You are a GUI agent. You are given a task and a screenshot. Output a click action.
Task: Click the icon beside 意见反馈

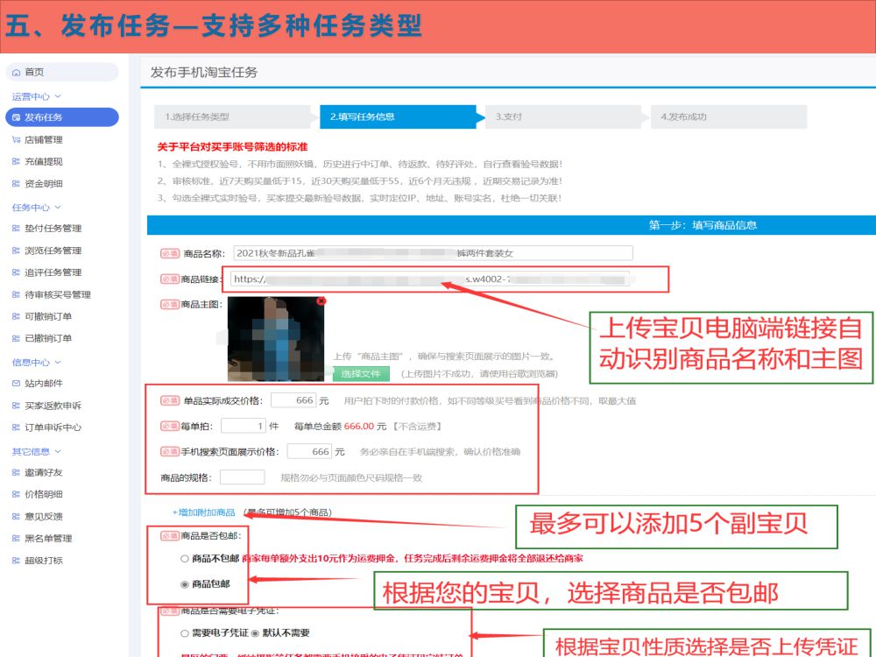(16, 516)
